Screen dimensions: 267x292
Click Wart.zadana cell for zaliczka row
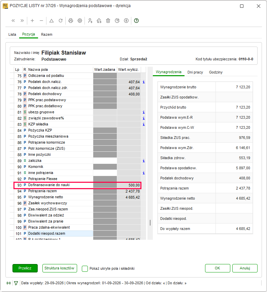point(105,161)
